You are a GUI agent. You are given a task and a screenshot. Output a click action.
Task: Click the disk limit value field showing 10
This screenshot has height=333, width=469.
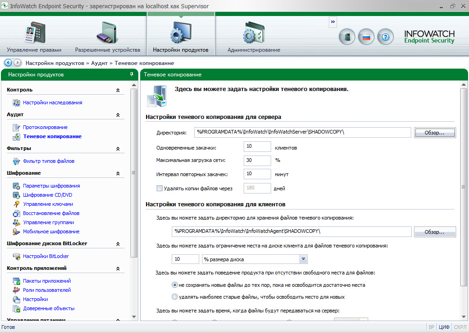pyautogui.click(x=185, y=259)
